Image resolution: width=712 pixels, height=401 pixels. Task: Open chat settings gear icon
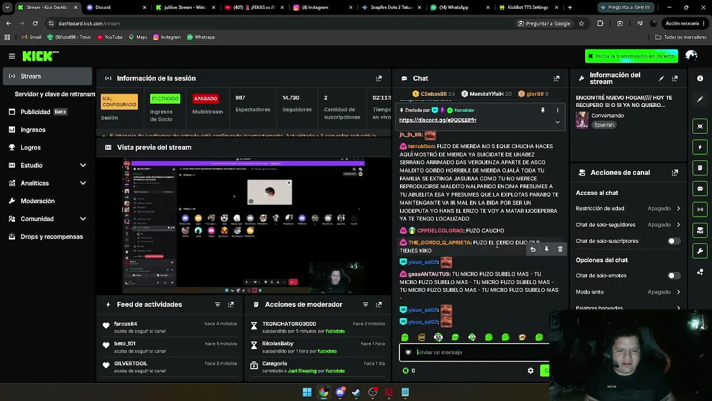pos(531,370)
